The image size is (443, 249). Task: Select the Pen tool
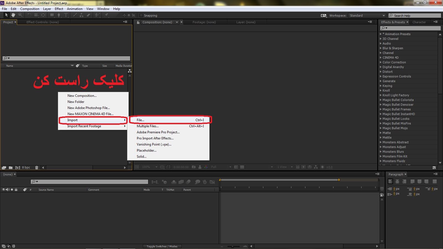[59, 15]
